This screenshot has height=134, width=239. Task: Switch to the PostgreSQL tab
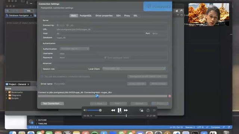[x=86, y=16]
